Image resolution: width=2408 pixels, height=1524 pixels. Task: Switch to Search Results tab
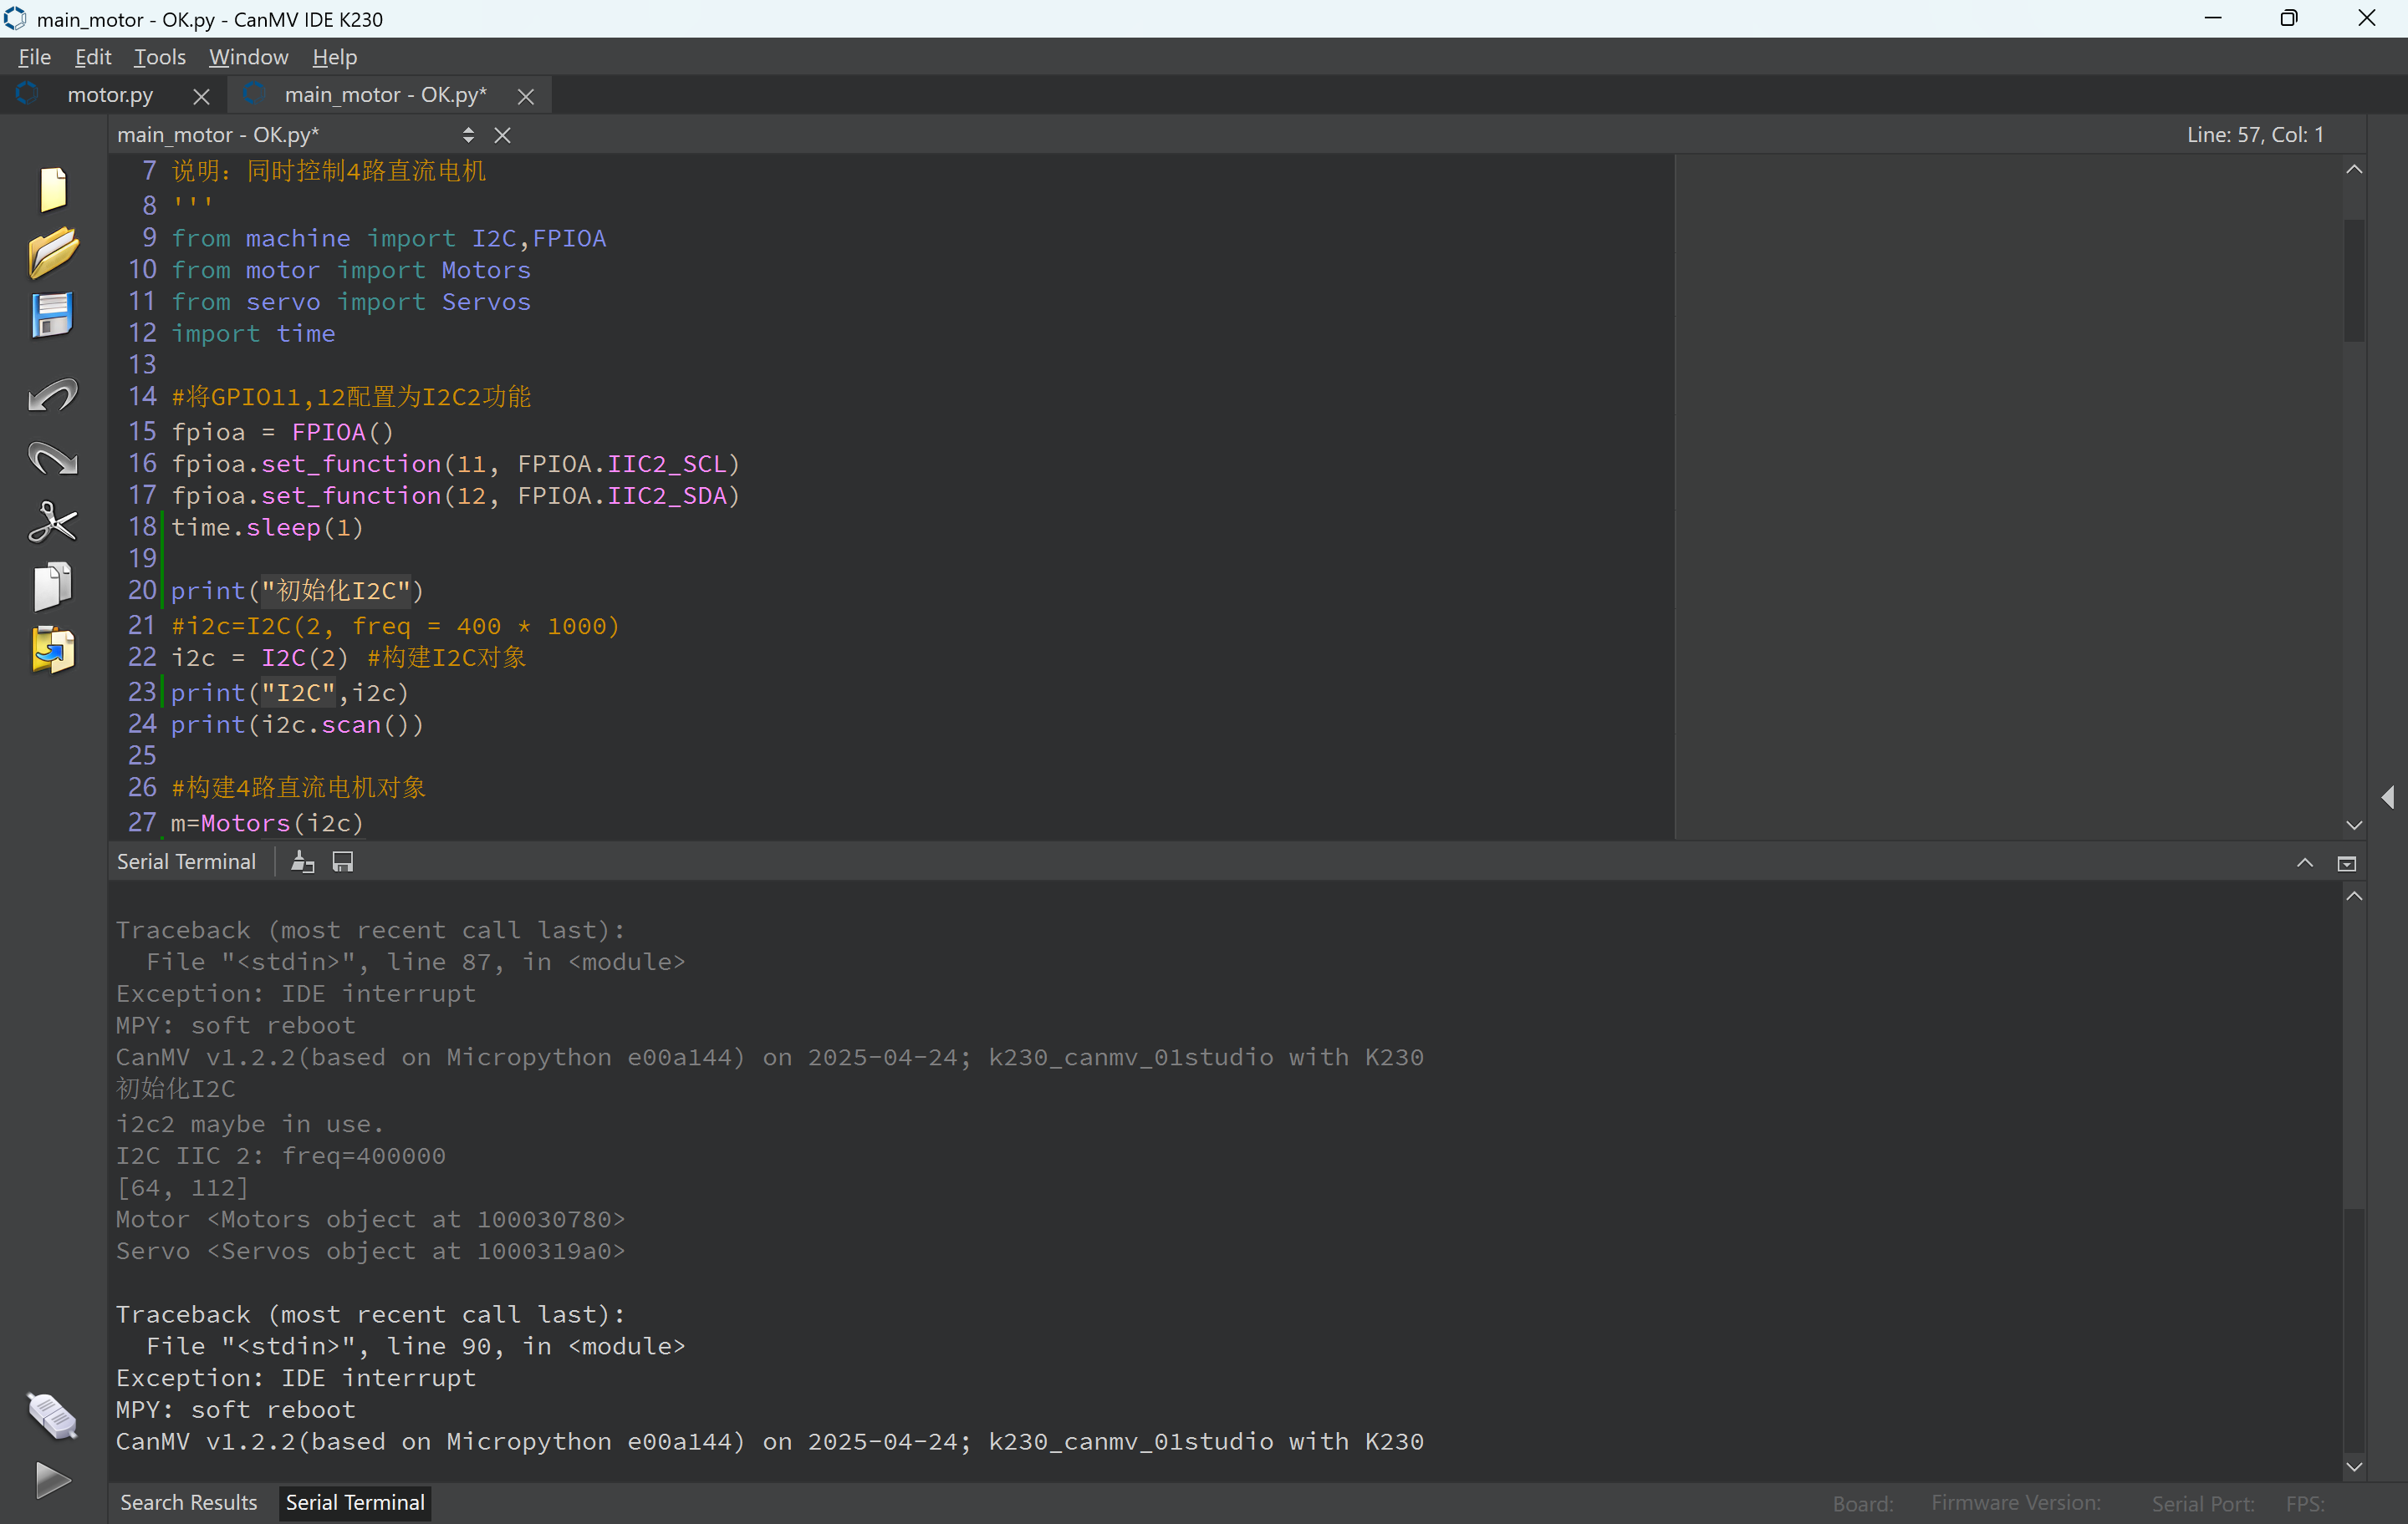[x=188, y=1502]
